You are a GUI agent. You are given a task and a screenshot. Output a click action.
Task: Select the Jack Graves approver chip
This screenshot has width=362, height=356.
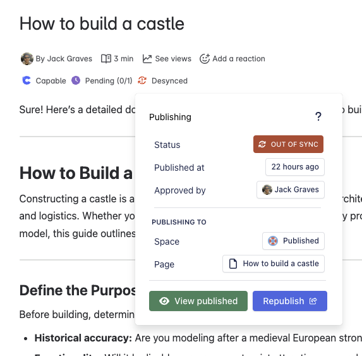coord(291,190)
